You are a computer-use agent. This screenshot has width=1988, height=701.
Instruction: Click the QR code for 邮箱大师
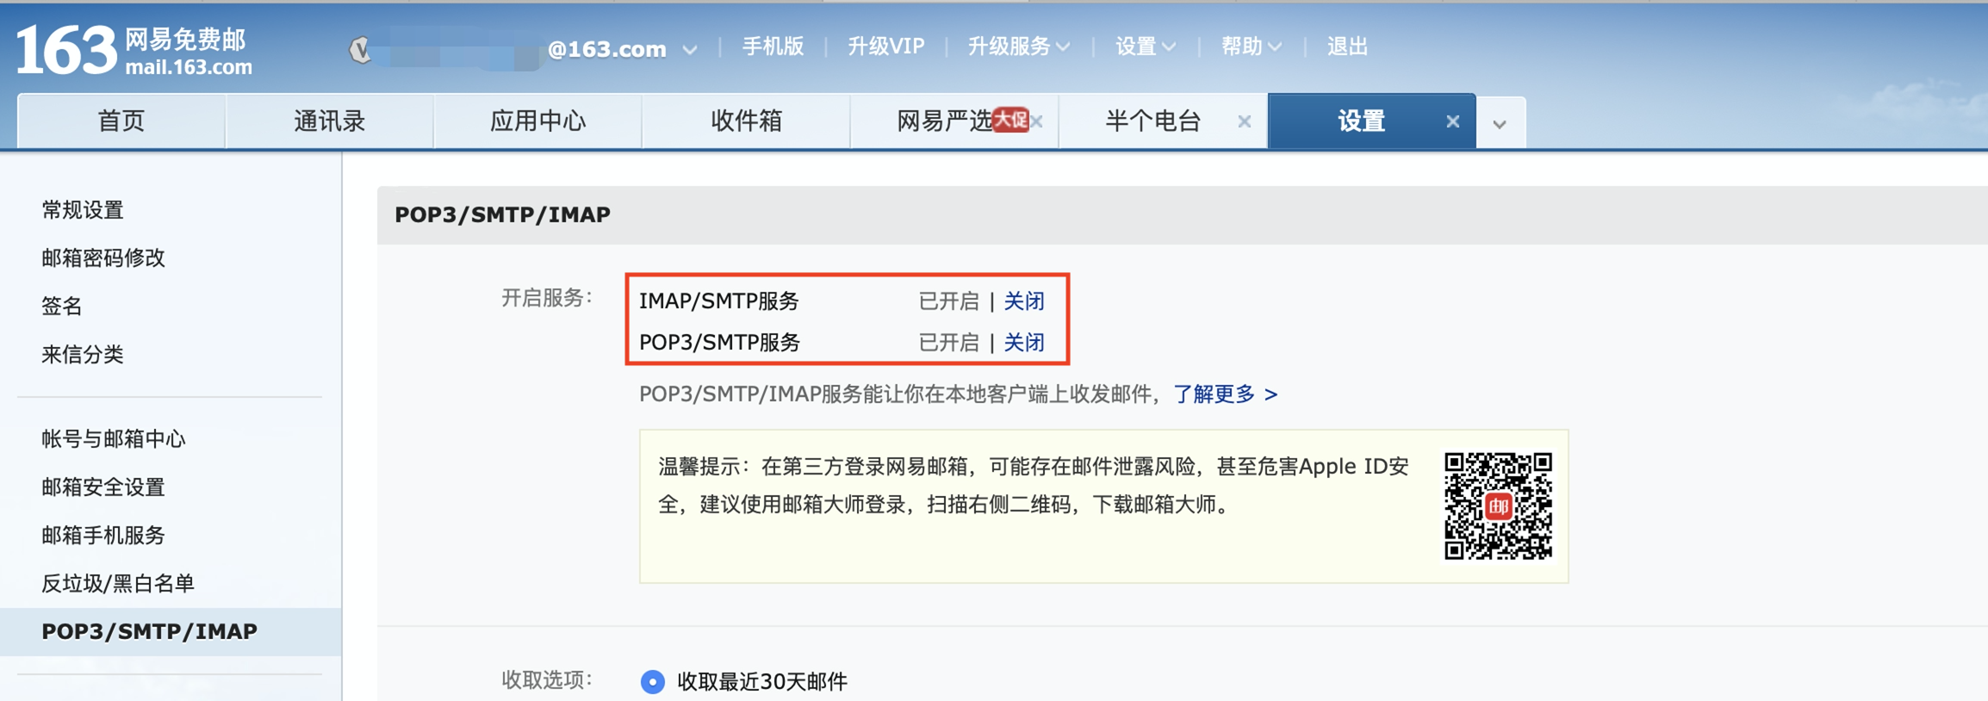coord(1498,506)
